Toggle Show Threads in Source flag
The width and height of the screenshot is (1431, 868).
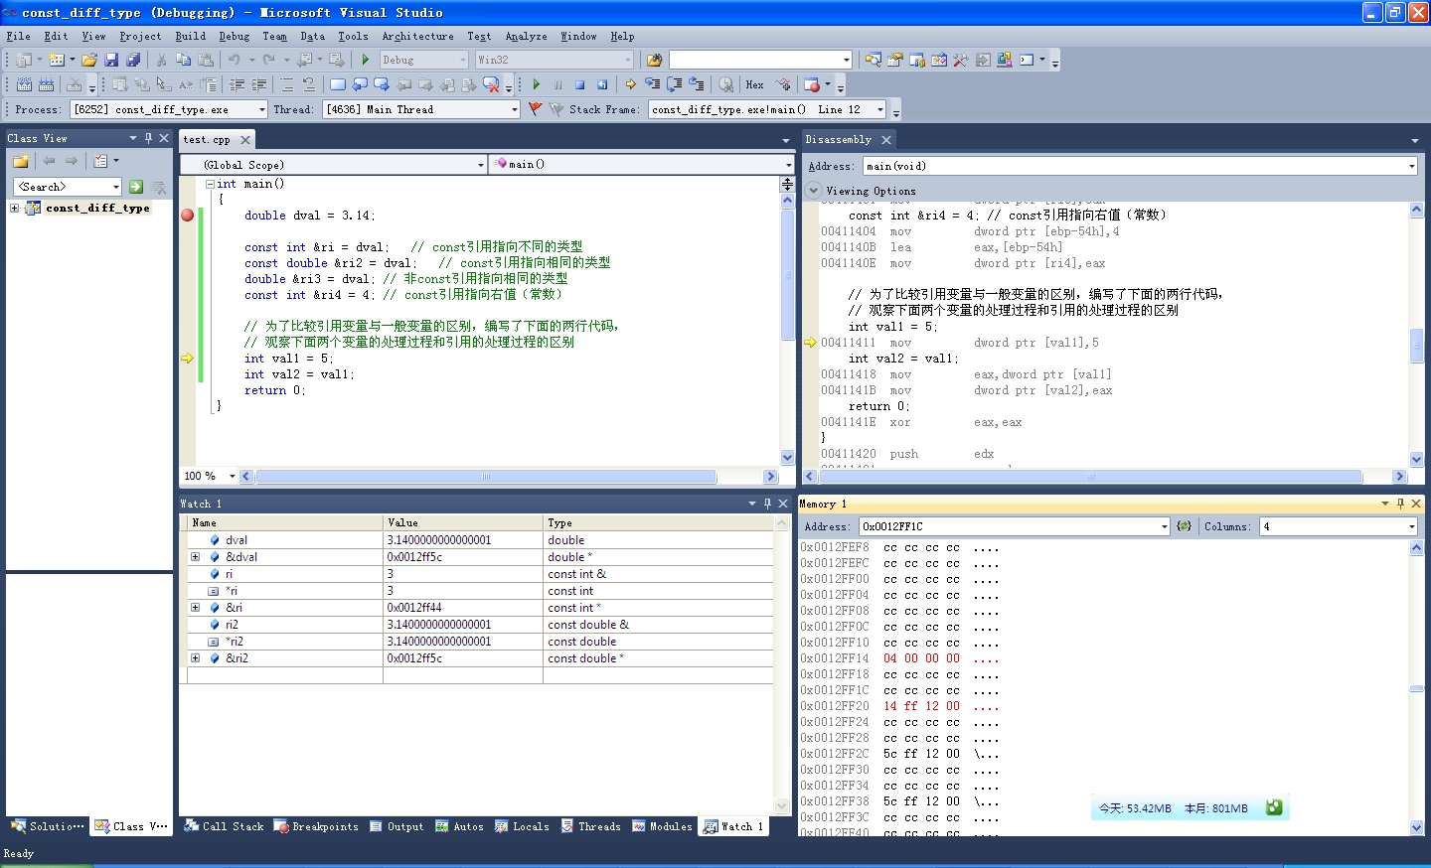tap(784, 84)
